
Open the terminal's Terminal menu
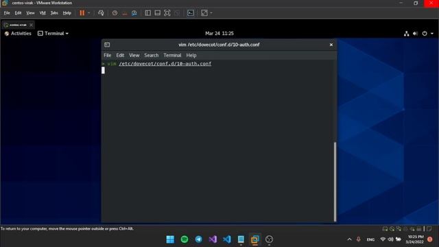click(172, 55)
